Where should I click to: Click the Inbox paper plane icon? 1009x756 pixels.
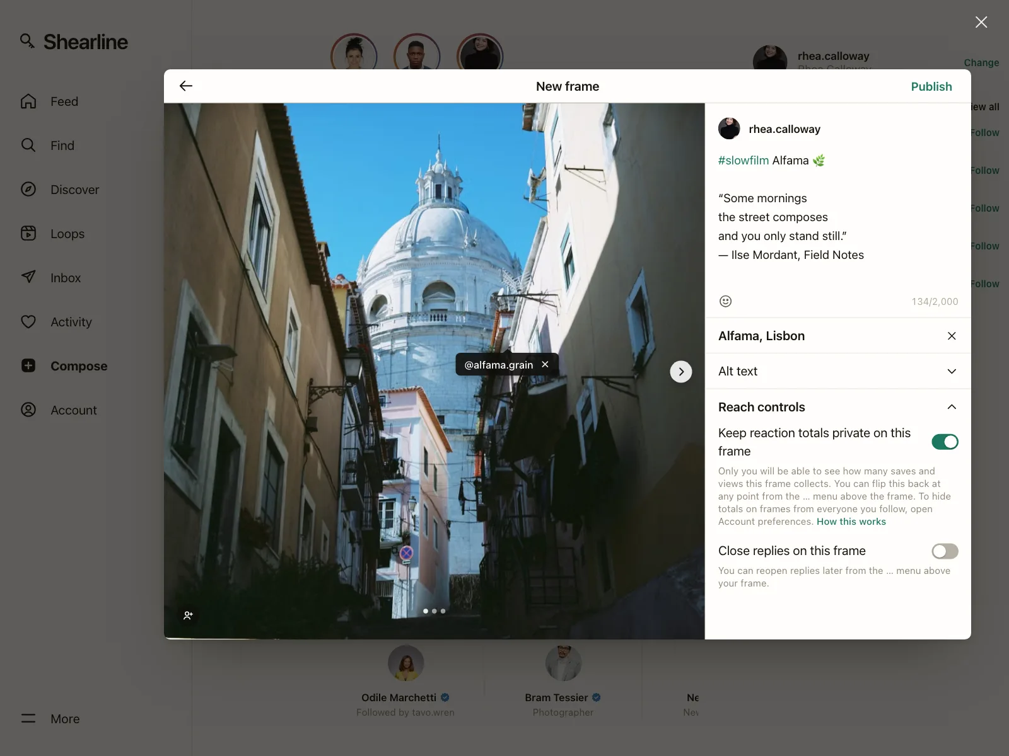tap(28, 277)
